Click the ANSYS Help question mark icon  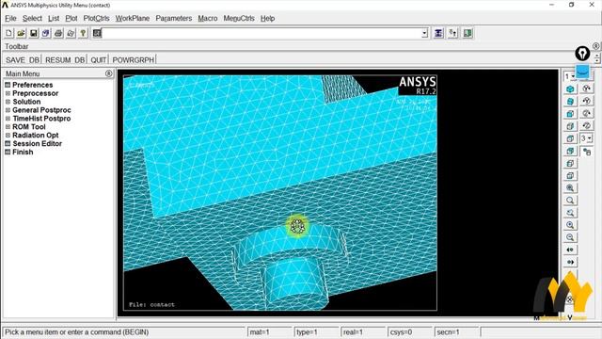pyautogui.click(x=83, y=33)
